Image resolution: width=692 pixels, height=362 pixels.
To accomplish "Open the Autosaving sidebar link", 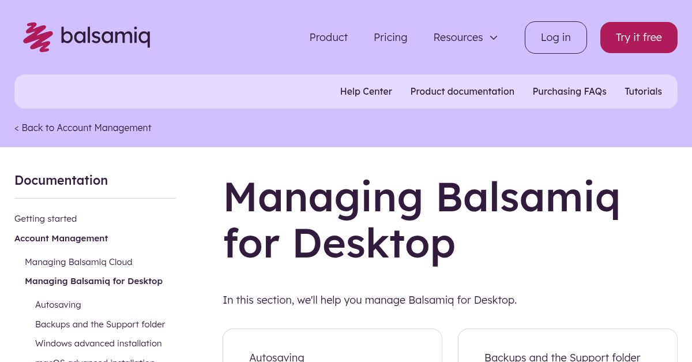I will pos(58,304).
